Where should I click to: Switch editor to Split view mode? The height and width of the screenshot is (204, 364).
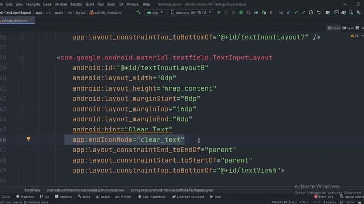click(348, 28)
